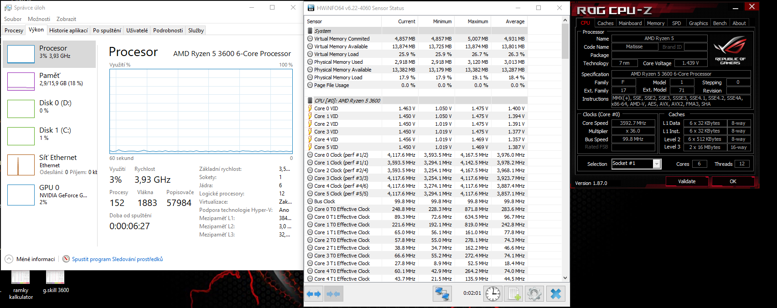777x308 pixels.
Task: Select Disk 0 (D:) in Task Manager
Action: click(49, 109)
